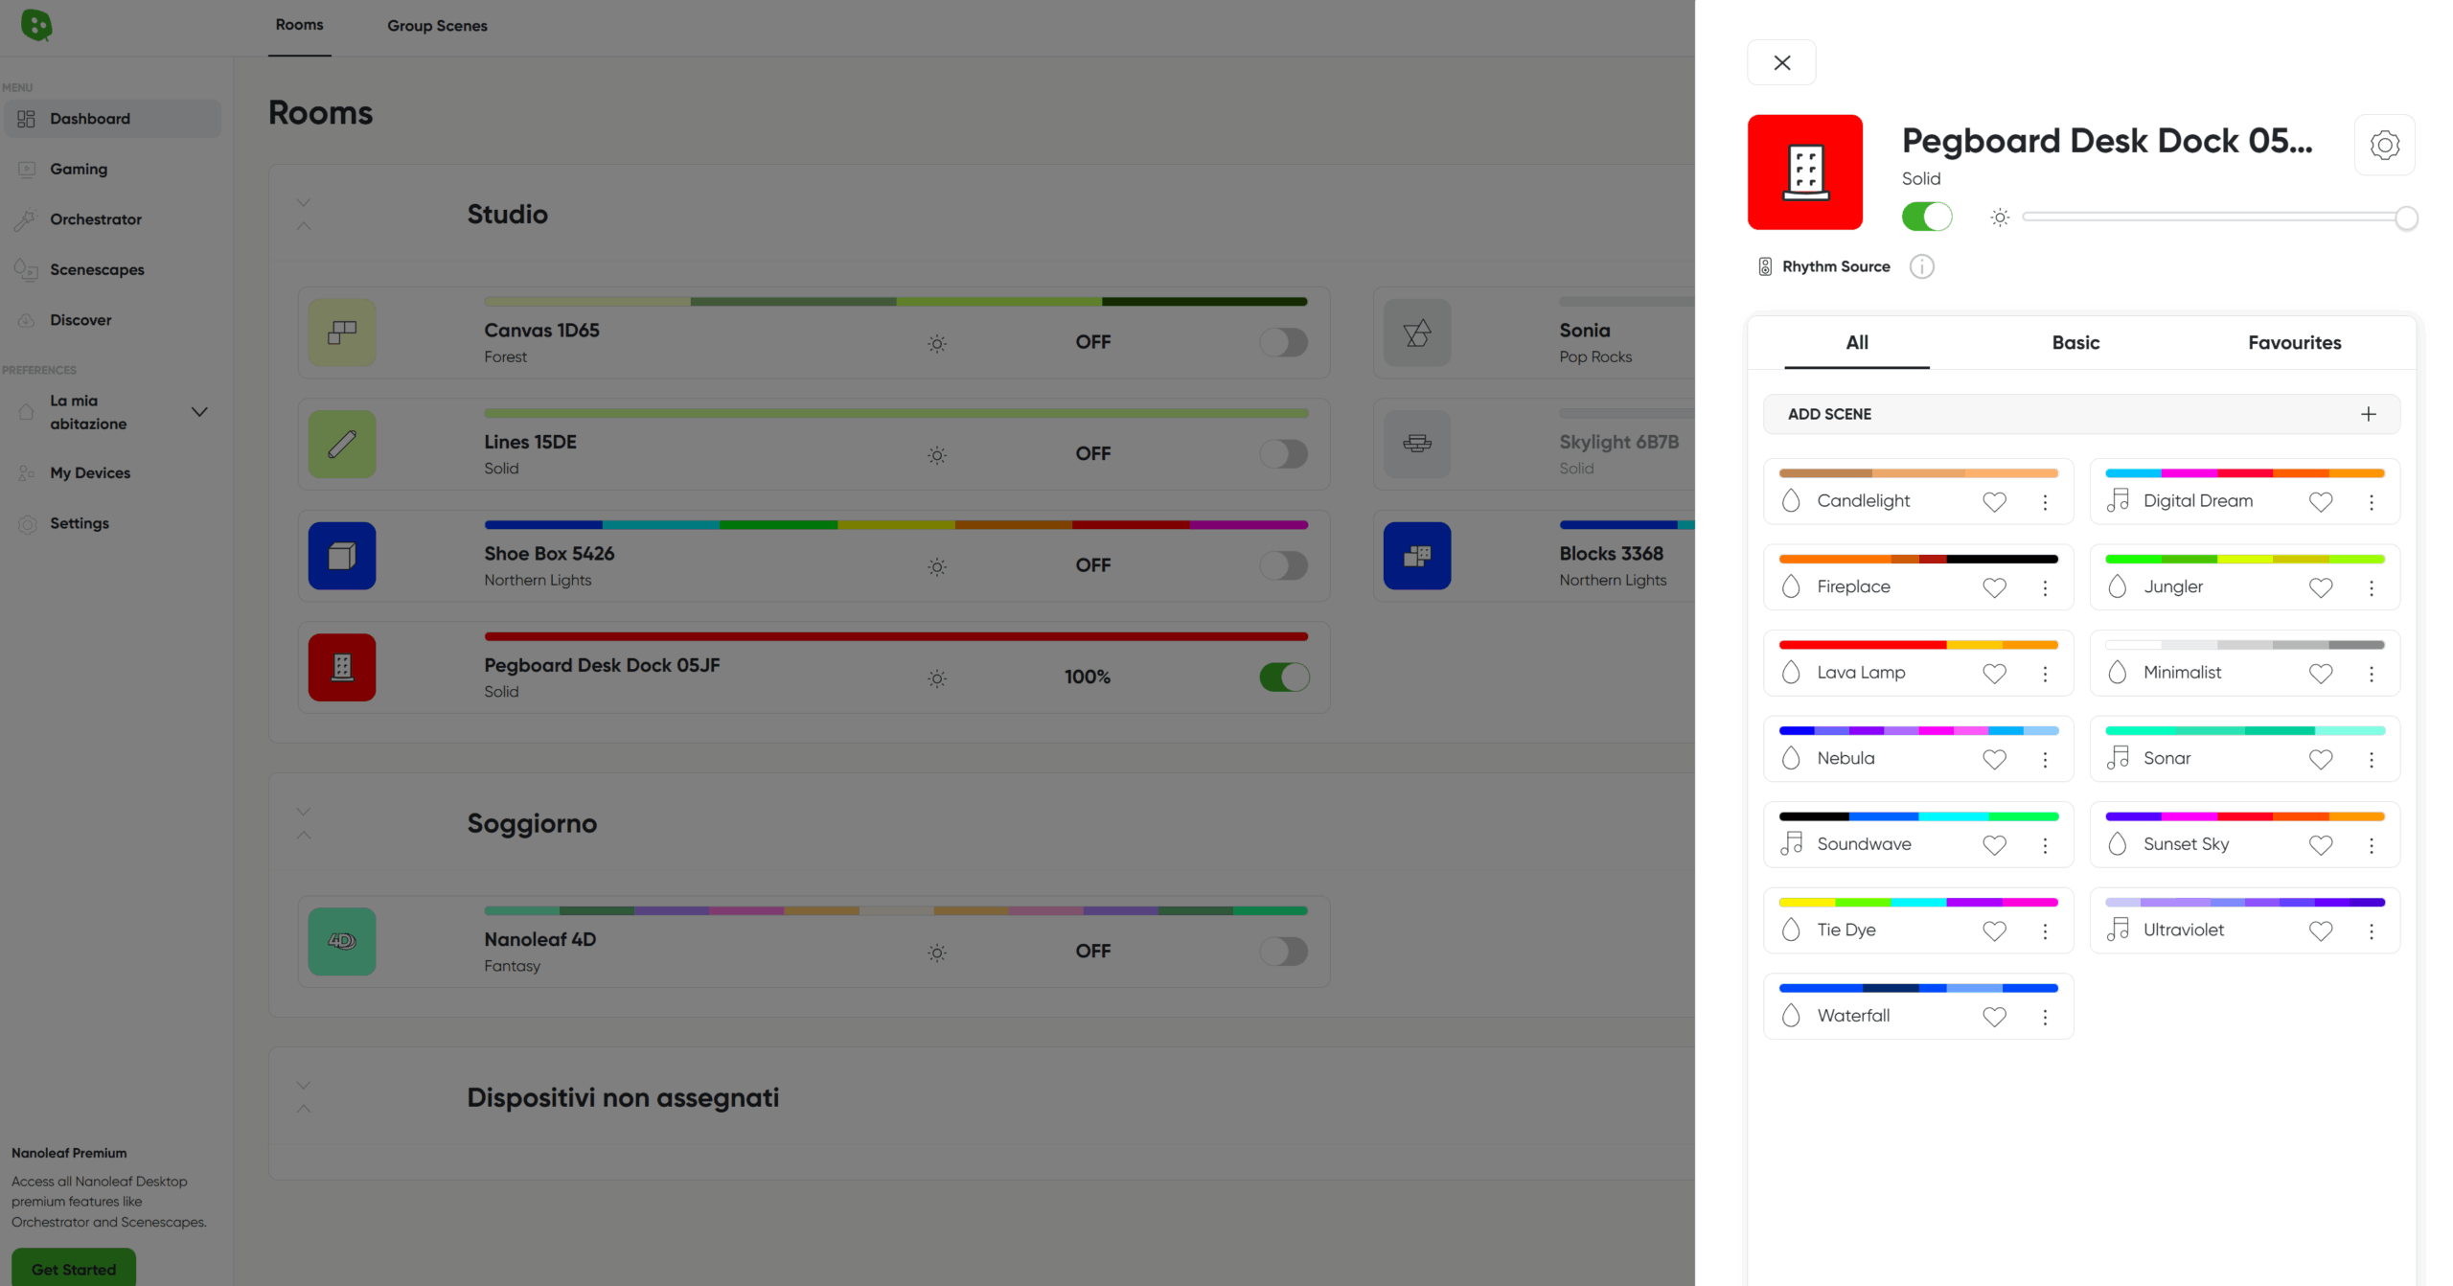The height and width of the screenshot is (1286, 2453).
Task: Apply the Tie Dye scene
Action: tap(1918, 920)
